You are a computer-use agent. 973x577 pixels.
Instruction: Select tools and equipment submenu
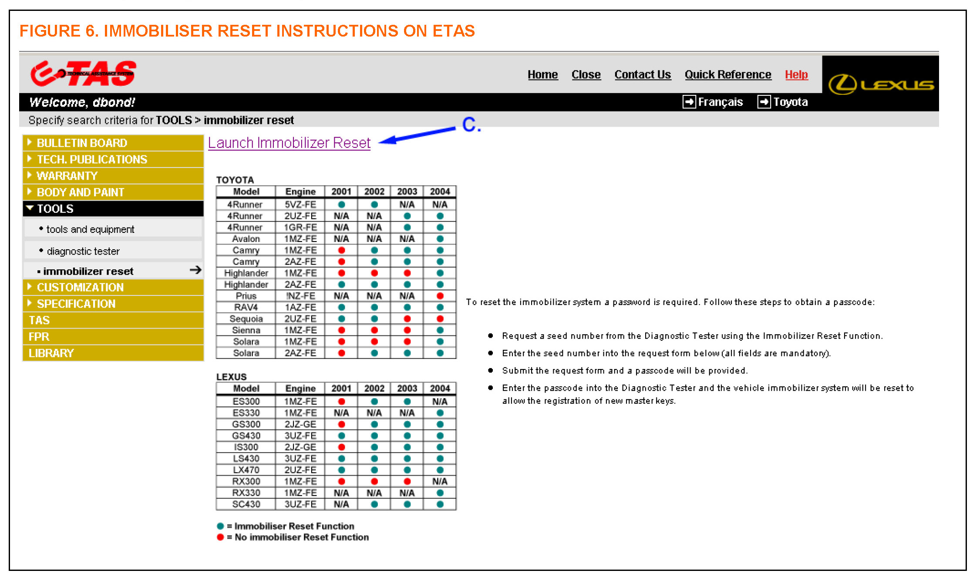[x=90, y=229]
